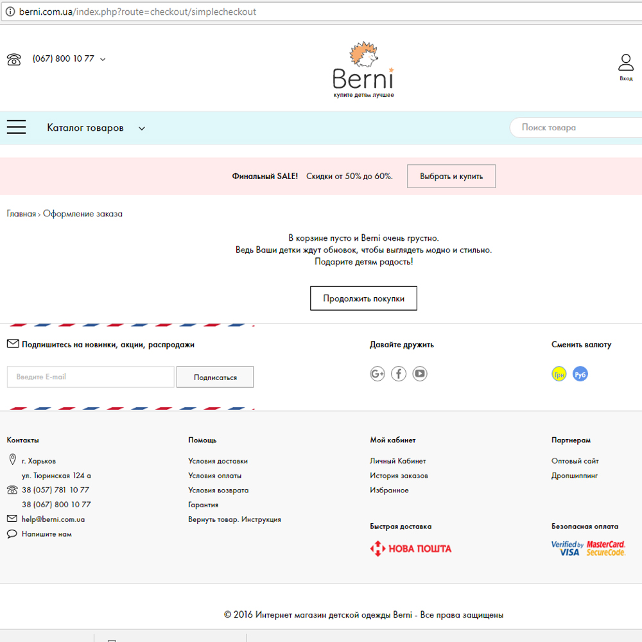Focus the Введите E-mail input field
This screenshot has height=642, width=642.
pos(91,377)
